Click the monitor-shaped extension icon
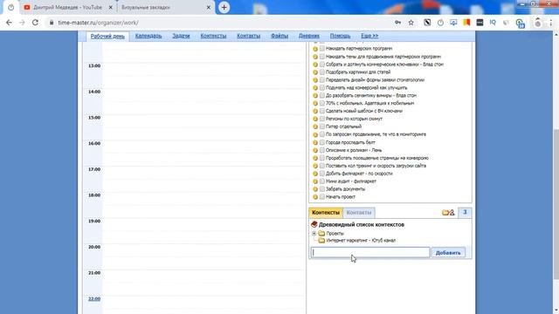This screenshot has width=559, height=314. coord(453,23)
